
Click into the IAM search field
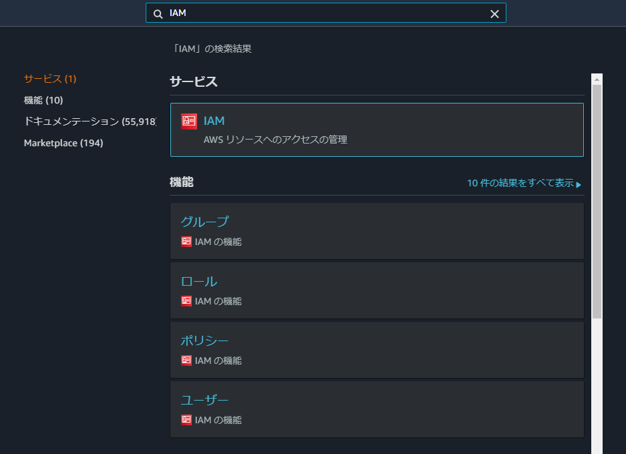326,13
